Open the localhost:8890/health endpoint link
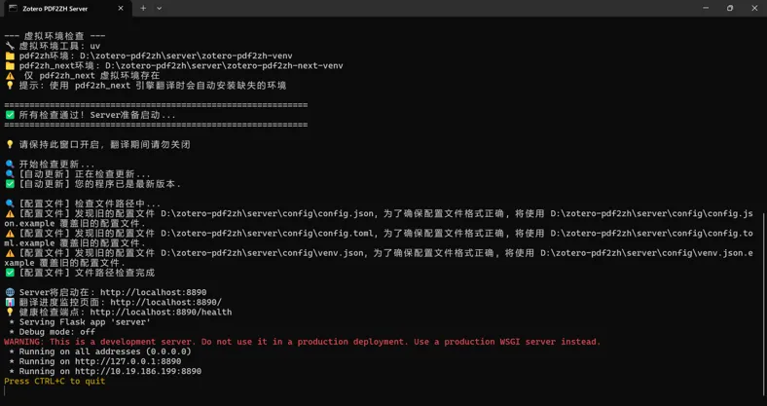 tap(161, 313)
